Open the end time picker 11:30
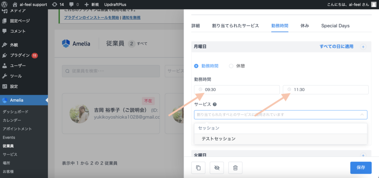This screenshot has height=178, width=379. [326, 90]
